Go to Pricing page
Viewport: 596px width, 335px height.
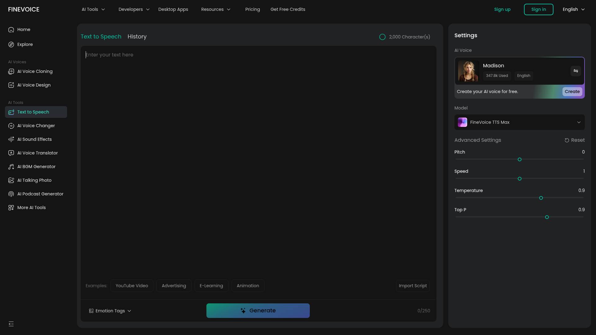[x=253, y=9]
